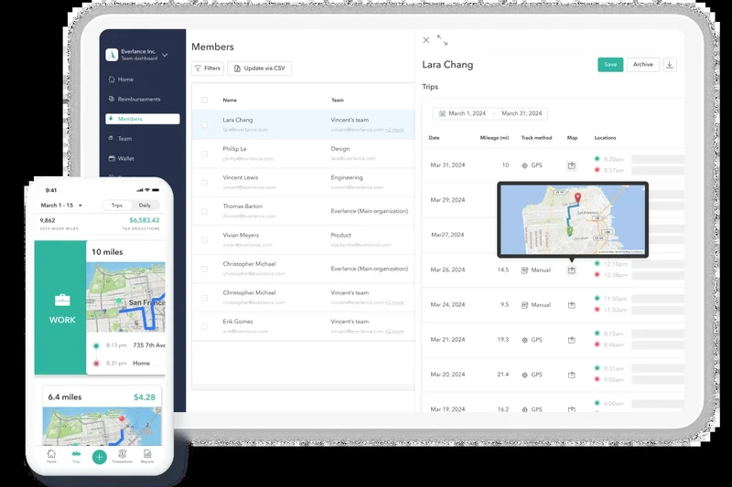The image size is (732, 487).
Task: Open map icon for Mar 24 trip
Action: (x=572, y=304)
